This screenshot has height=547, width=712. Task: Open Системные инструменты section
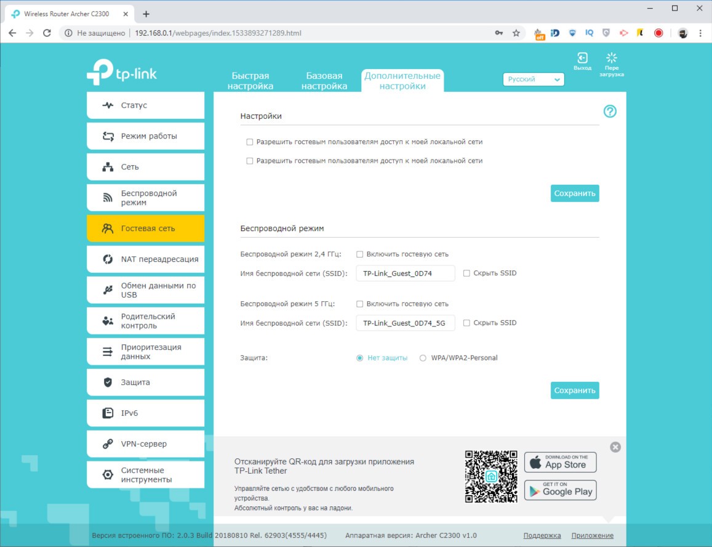click(145, 475)
